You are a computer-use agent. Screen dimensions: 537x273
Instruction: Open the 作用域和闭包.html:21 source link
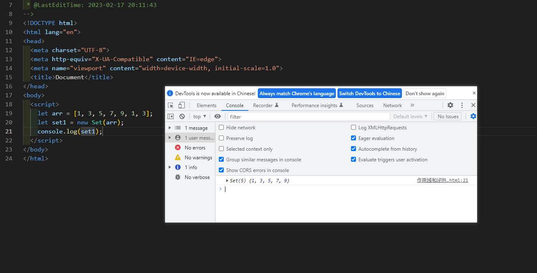pos(442,181)
